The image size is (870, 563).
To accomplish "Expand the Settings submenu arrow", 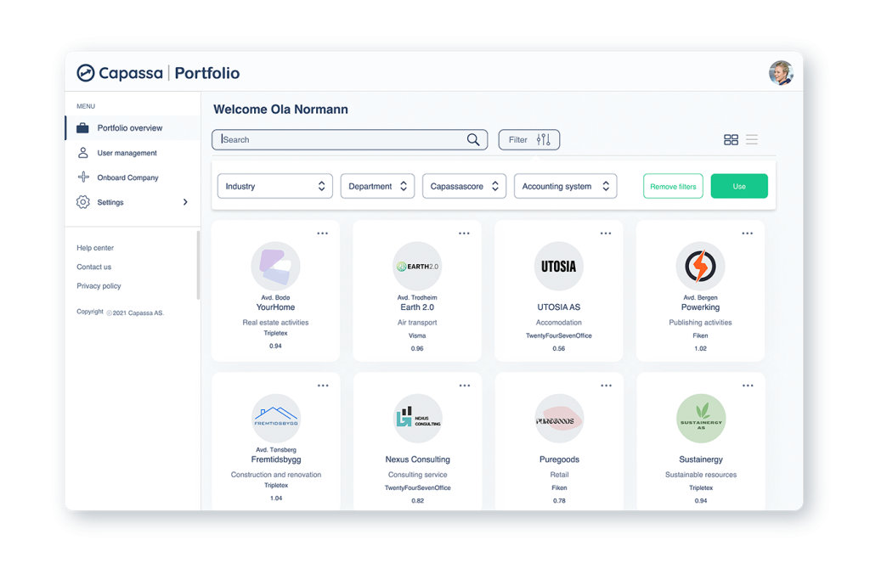I will pyautogui.click(x=185, y=202).
